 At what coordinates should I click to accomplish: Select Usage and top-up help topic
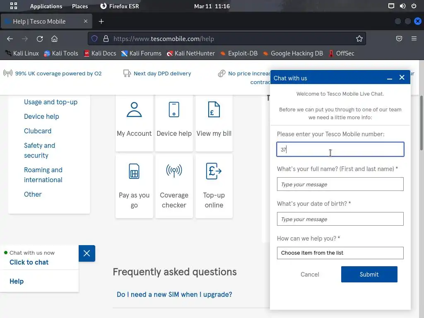click(51, 102)
